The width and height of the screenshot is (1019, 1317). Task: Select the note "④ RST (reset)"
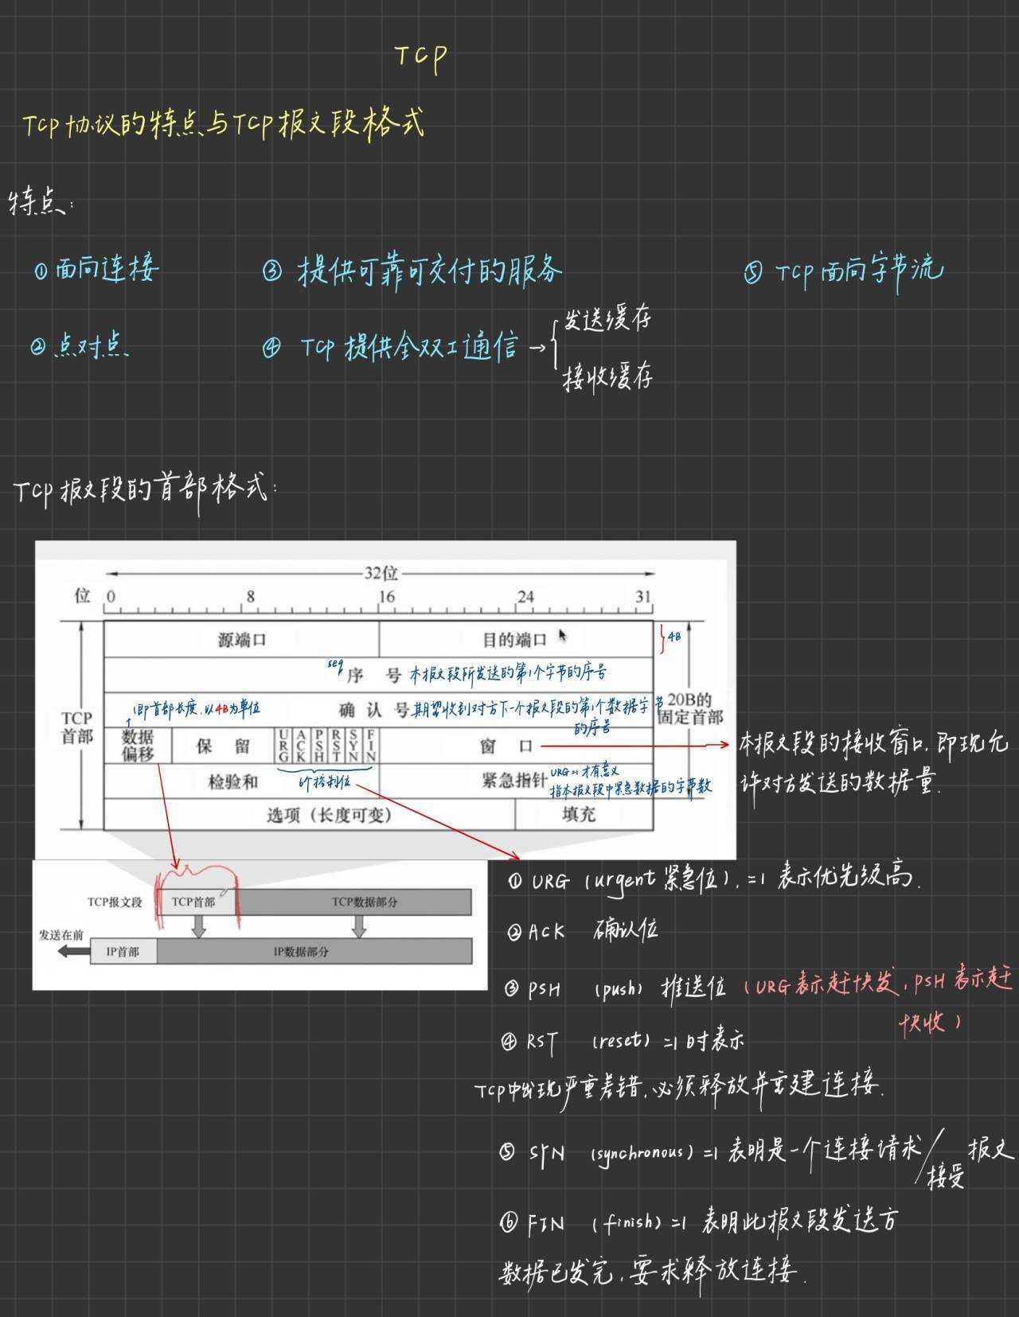pos(576,1040)
